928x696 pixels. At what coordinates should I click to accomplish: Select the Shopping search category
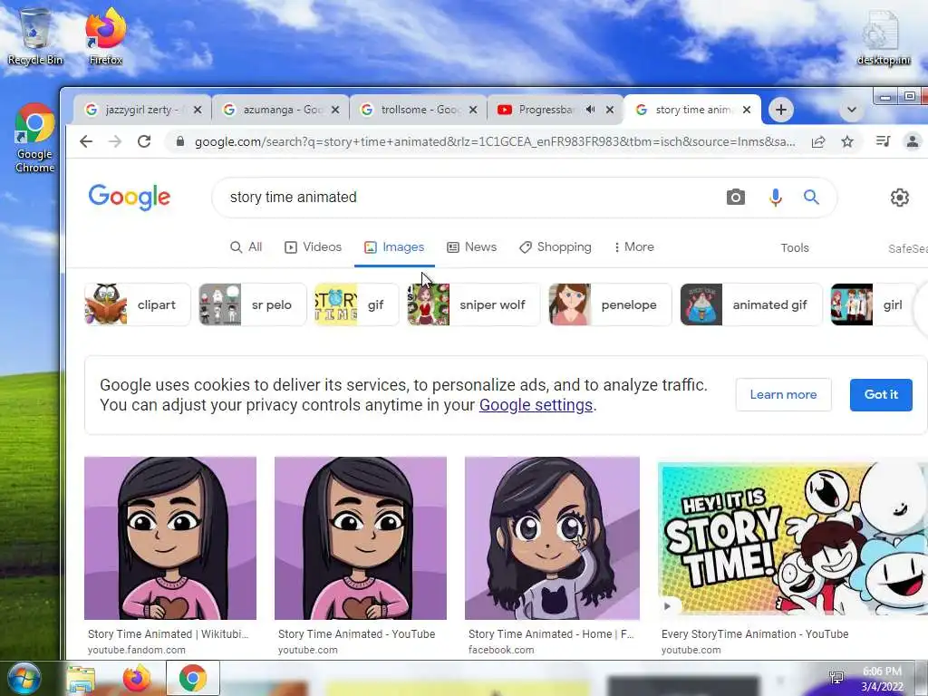(556, 246)
